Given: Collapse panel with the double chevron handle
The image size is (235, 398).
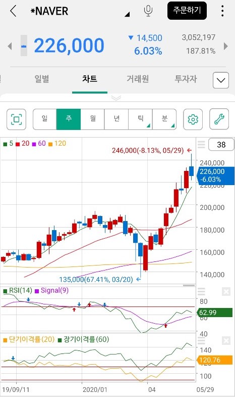Looking at the screenshot, I should 116,98.
